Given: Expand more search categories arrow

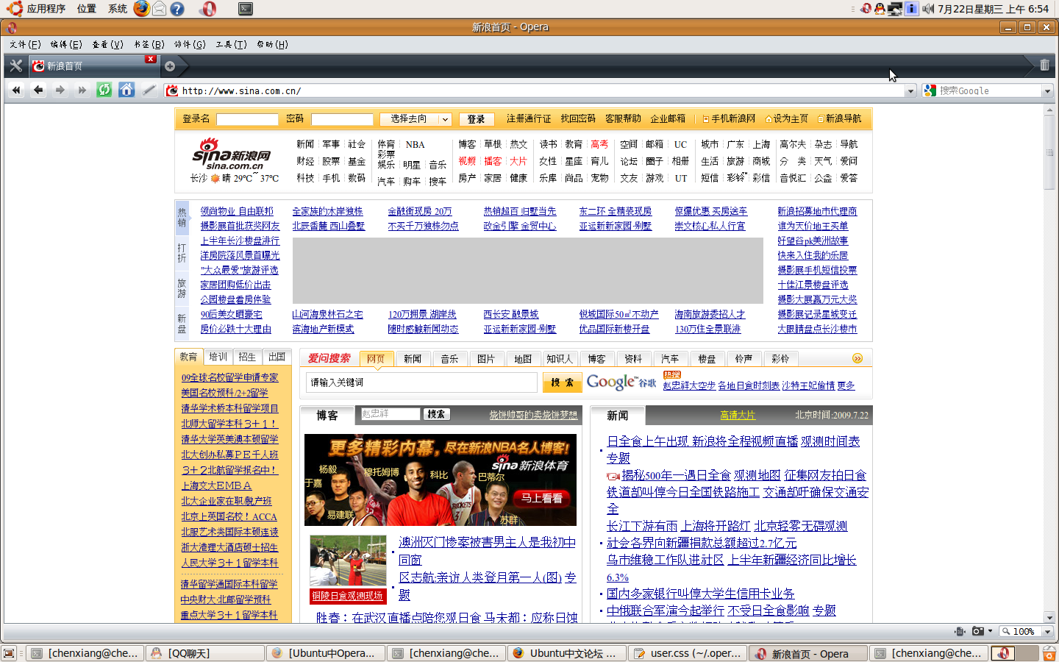Looking at the screenshot, I should pos(857,358).
